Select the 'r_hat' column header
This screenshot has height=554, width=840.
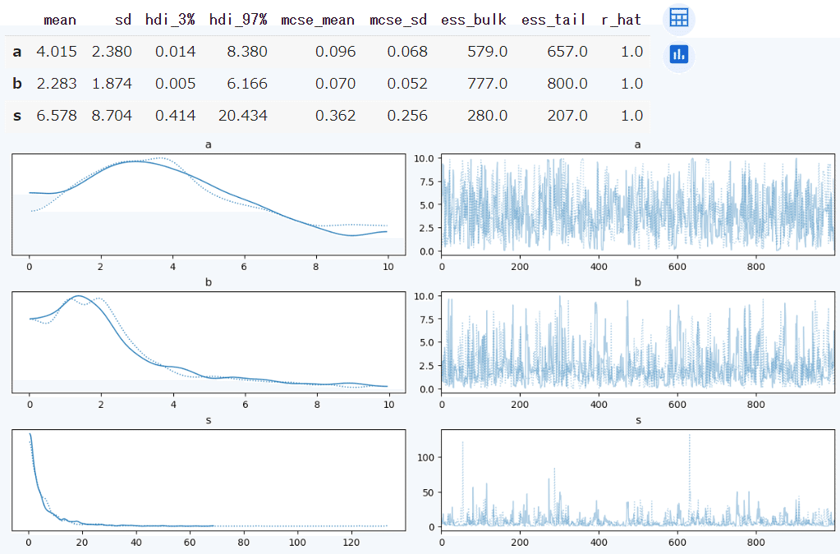click(x=621, y=21)
